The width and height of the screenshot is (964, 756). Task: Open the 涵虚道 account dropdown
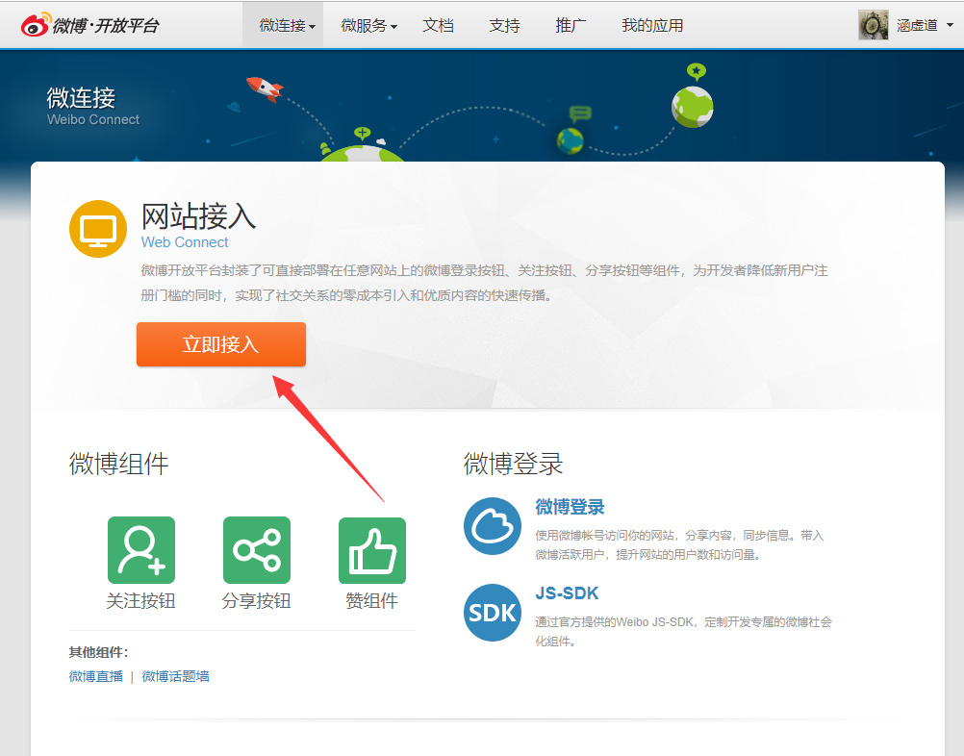pyautogui.click(x=923, y=26)
